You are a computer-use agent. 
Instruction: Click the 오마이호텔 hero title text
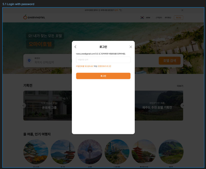tap(40, 44)
